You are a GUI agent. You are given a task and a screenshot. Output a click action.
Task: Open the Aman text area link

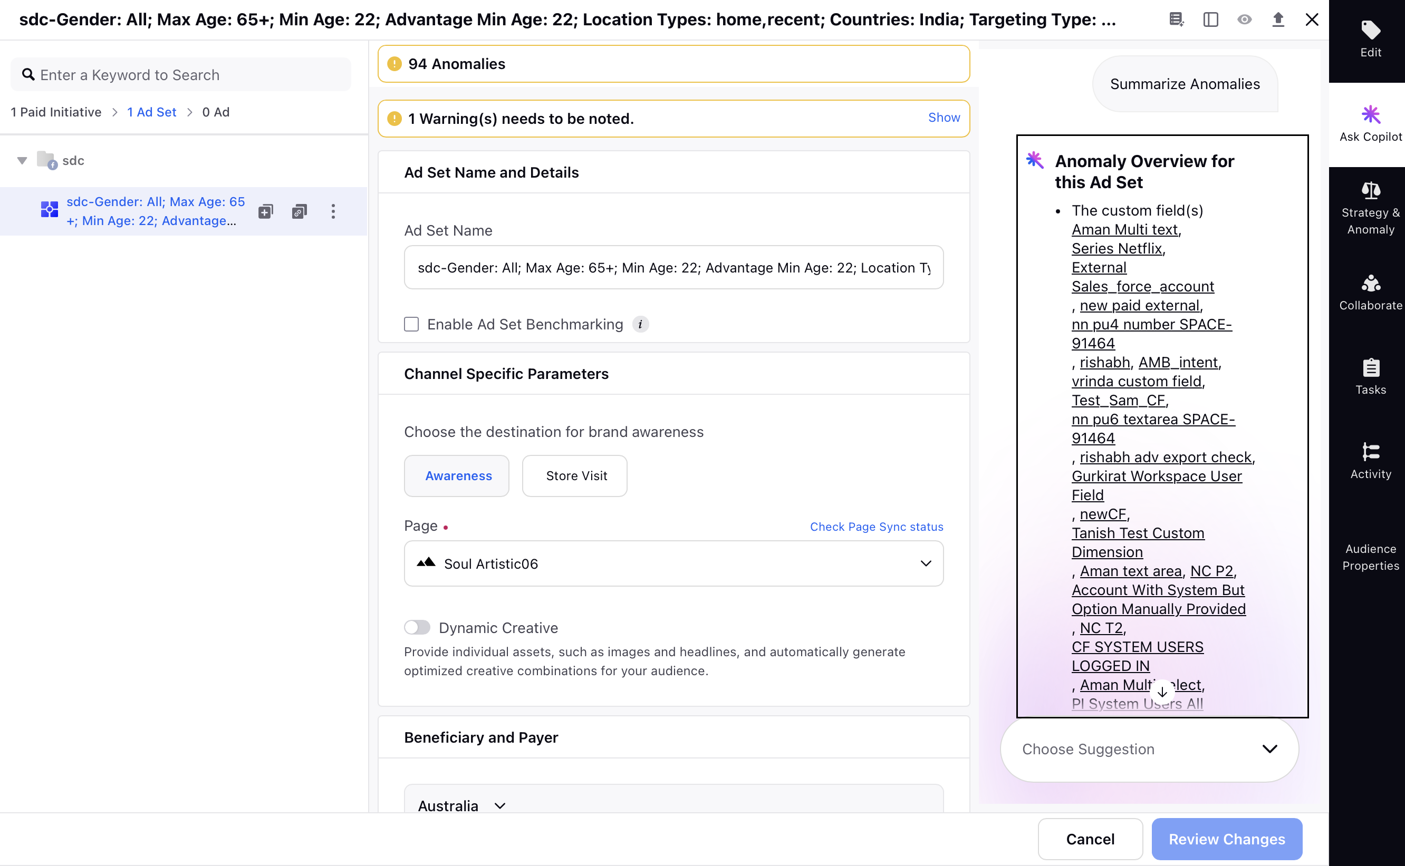1131,571
